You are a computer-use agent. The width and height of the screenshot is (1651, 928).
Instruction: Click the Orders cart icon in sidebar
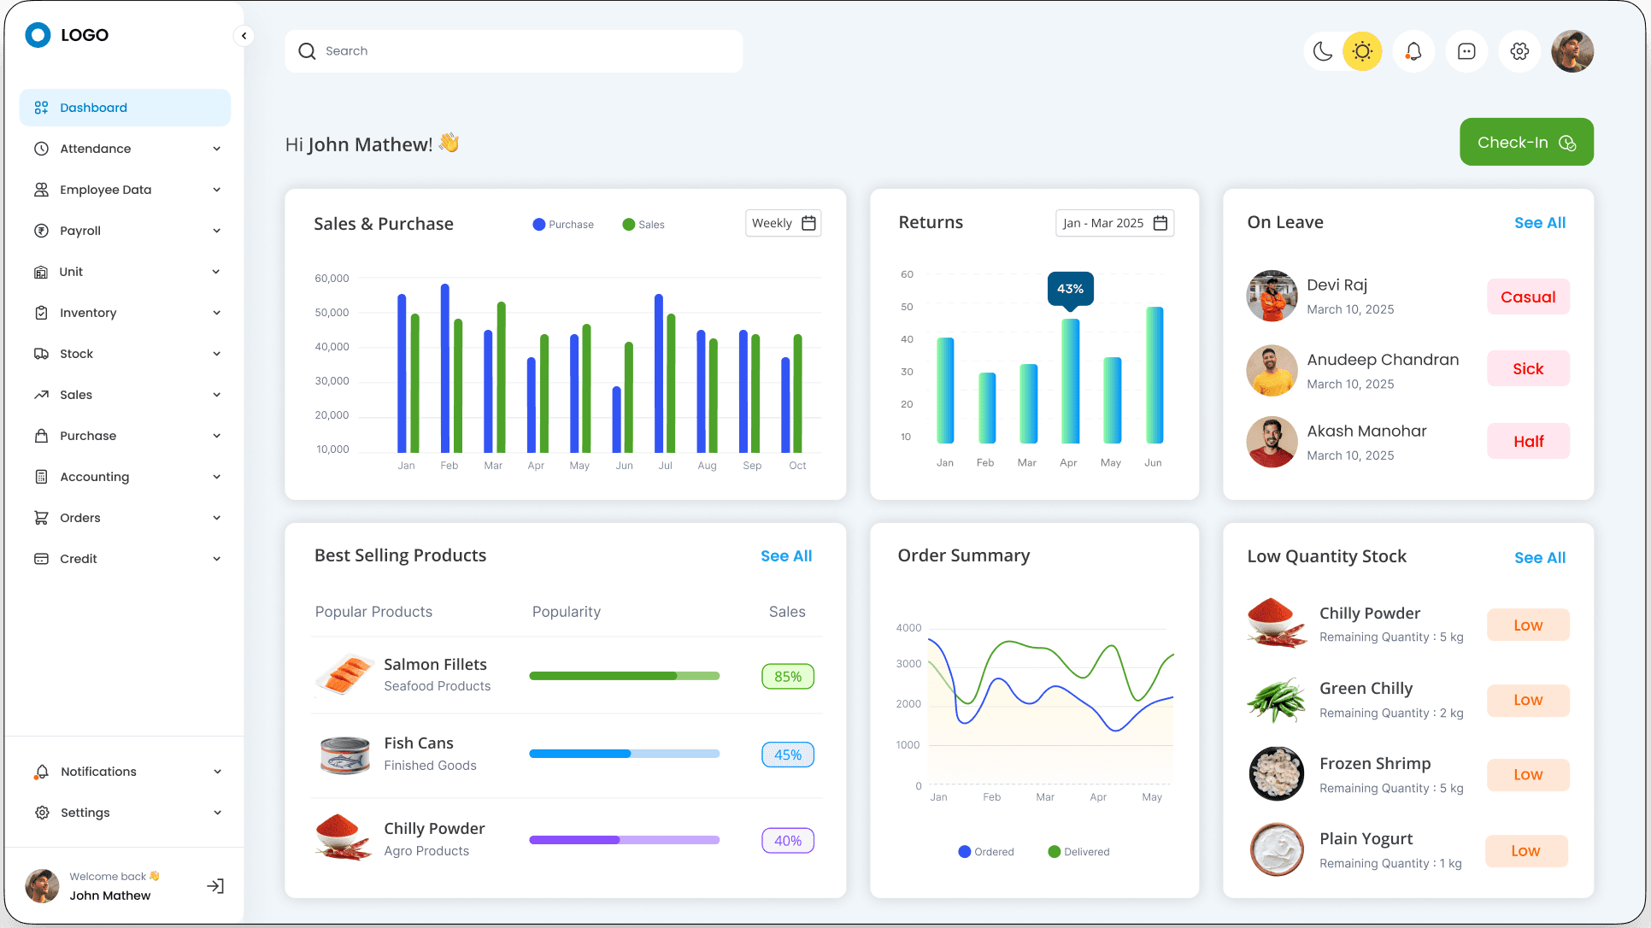[41, 518]
